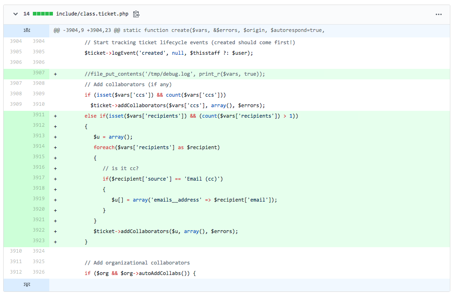Viewport: 454px width, 296px height.
Task: Click the green diffstat blocks
Action: coord(42,14)
